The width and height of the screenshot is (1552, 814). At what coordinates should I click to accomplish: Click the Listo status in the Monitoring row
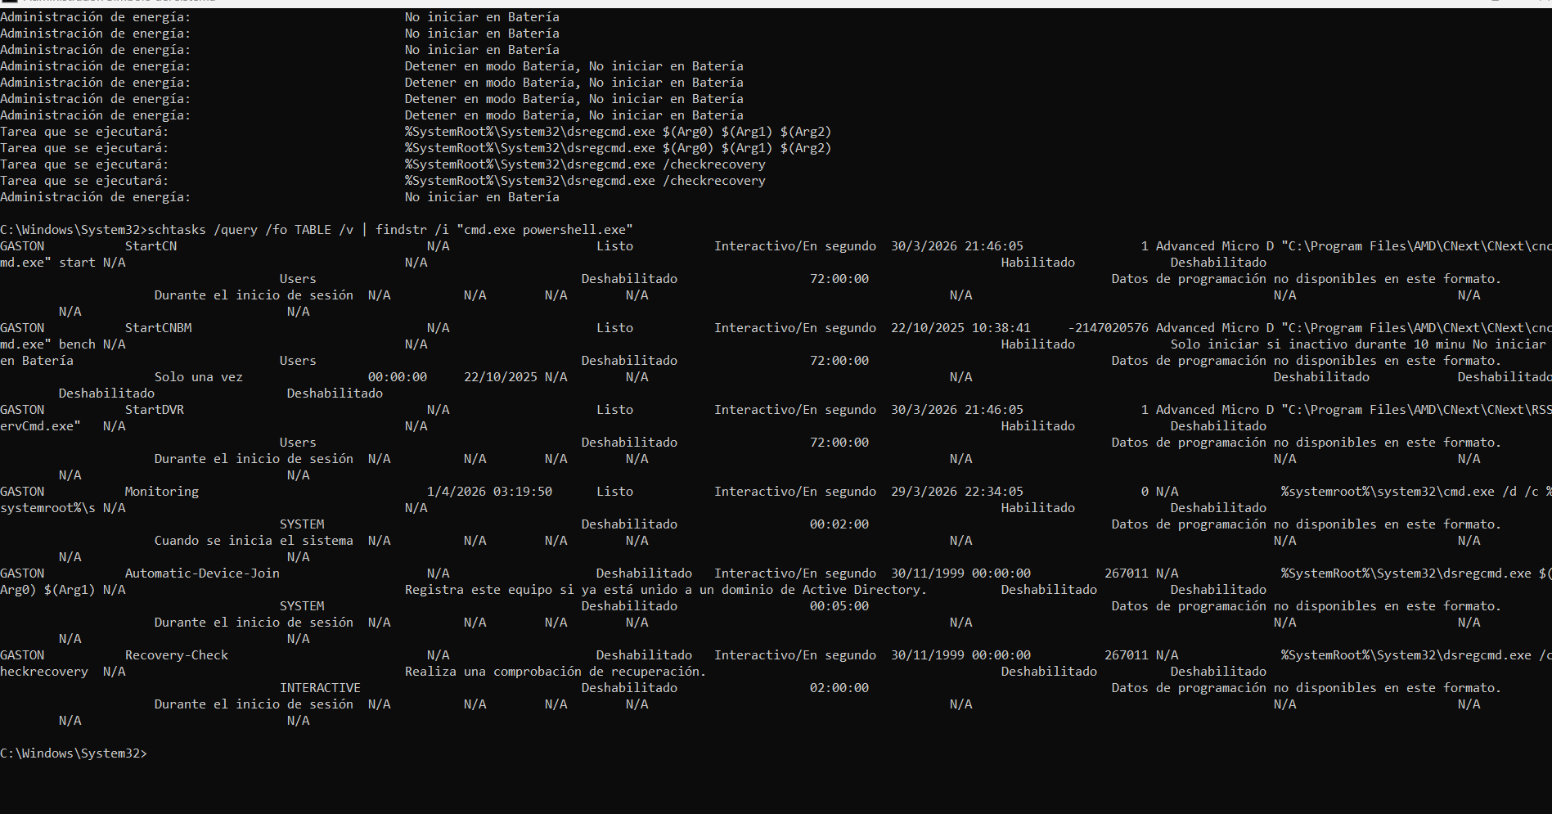614,492
